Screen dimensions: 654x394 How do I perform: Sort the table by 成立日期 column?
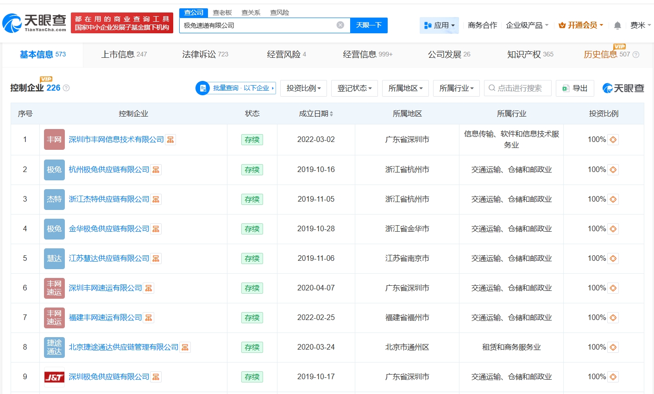tap(316, 113)
